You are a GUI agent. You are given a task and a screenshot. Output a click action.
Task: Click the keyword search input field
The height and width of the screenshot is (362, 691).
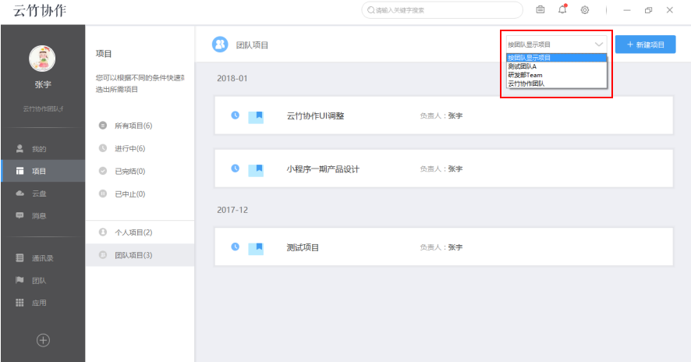click(445, 10)
